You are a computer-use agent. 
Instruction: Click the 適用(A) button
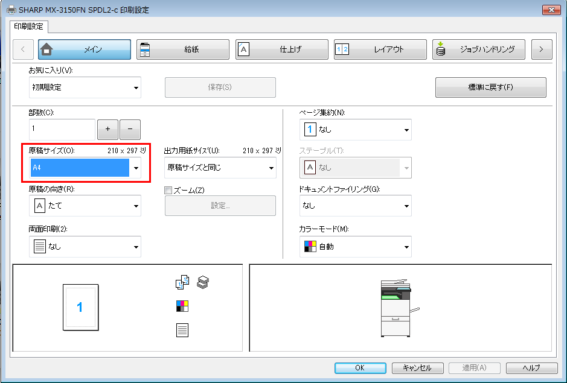pyautogui.click(x=475, y=368)
